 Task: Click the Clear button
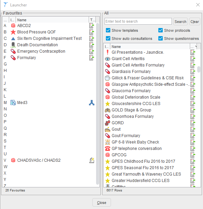195,22
